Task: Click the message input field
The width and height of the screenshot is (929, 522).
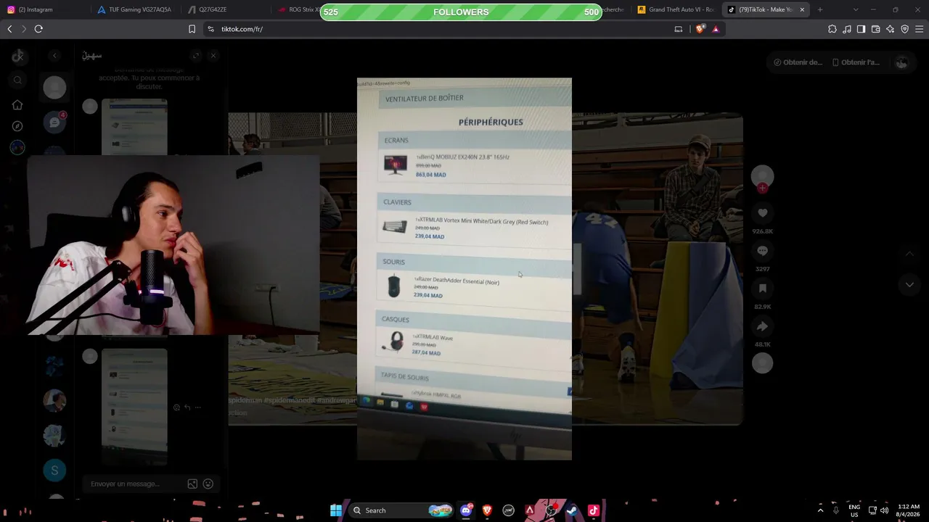Action: [134, 484]
